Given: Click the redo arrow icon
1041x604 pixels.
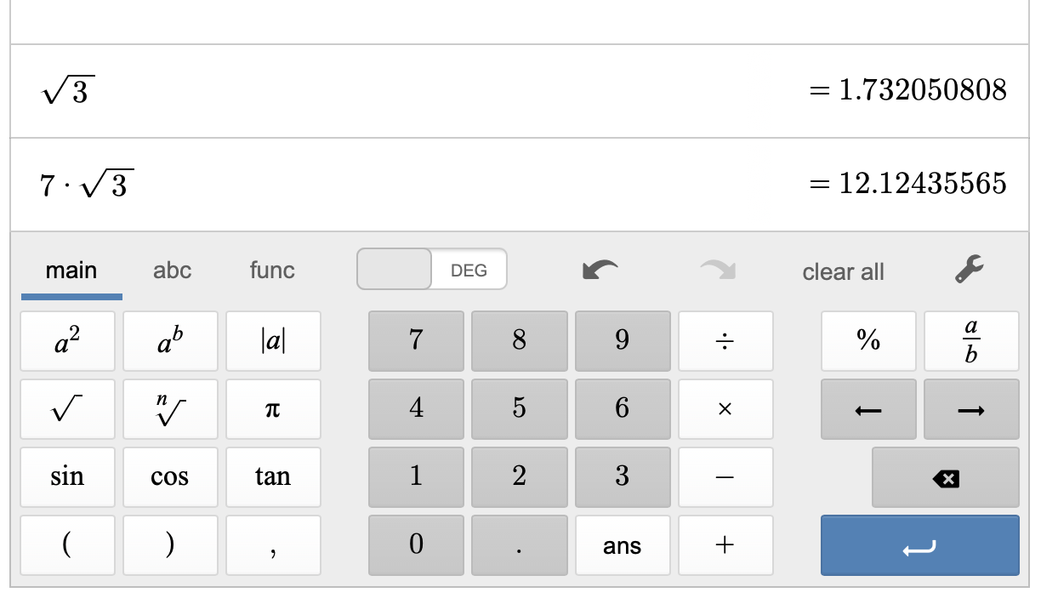Looking at the screenshot, I should [717, 271].
